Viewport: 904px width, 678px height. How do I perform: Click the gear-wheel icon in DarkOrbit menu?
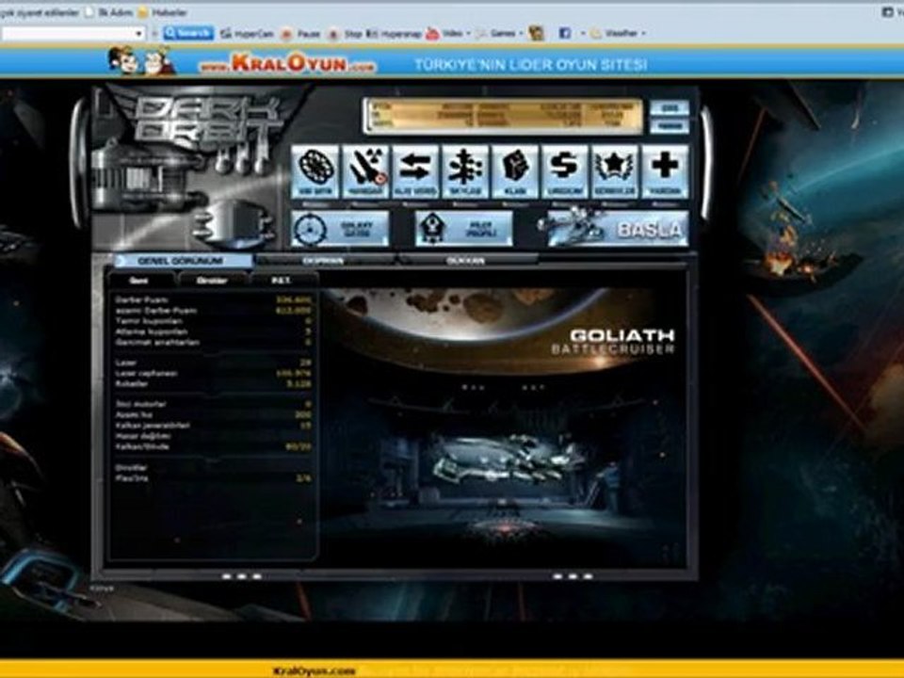315,171
